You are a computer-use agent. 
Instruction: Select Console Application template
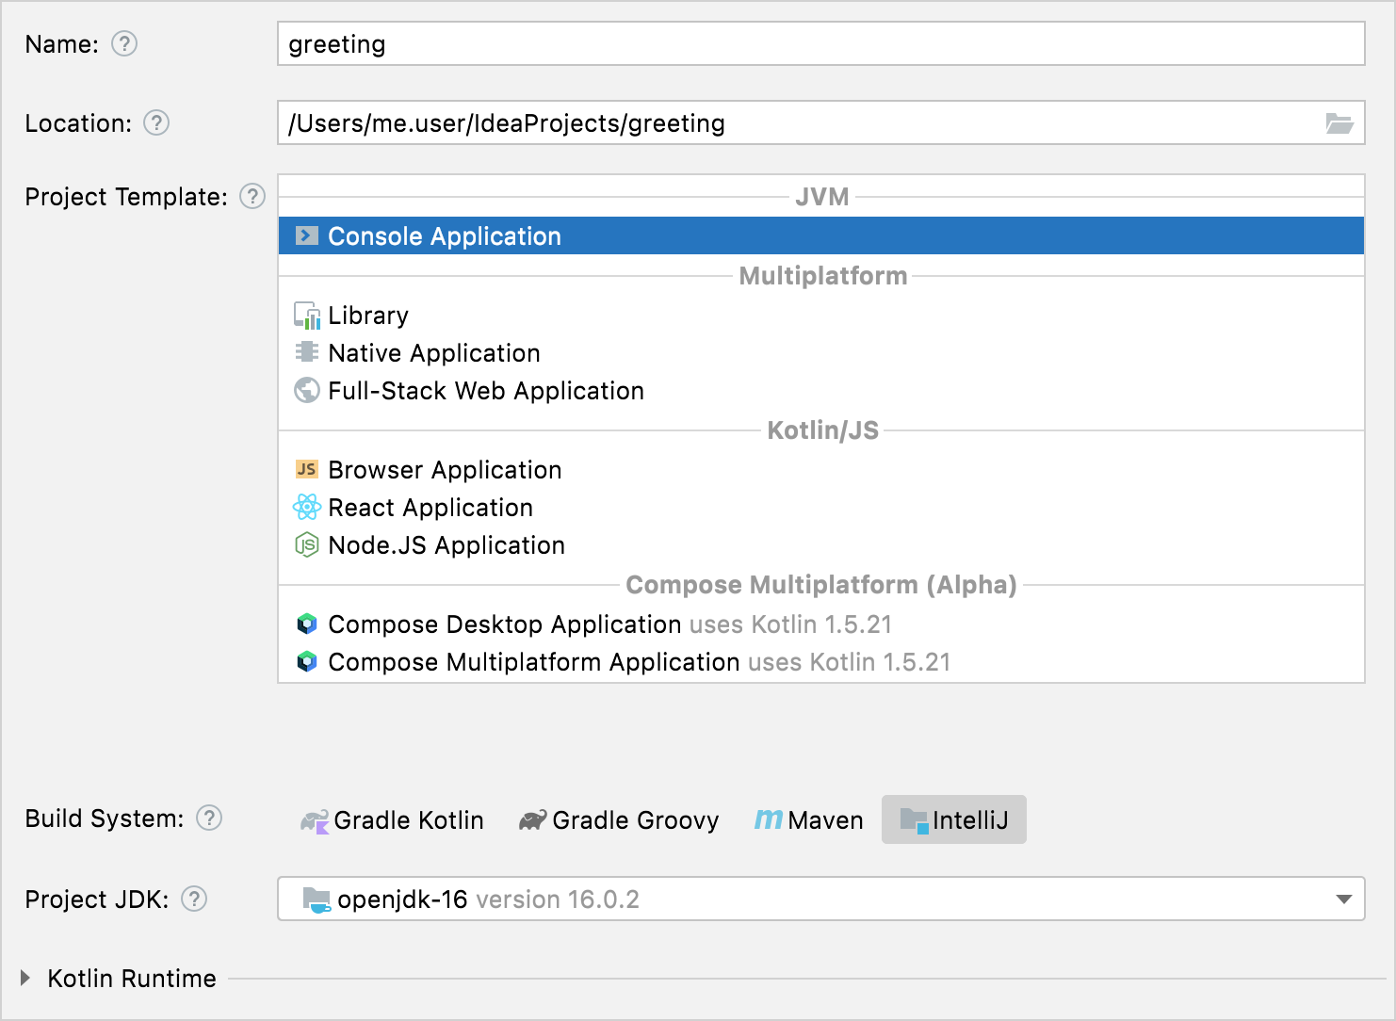coord(821,235)
